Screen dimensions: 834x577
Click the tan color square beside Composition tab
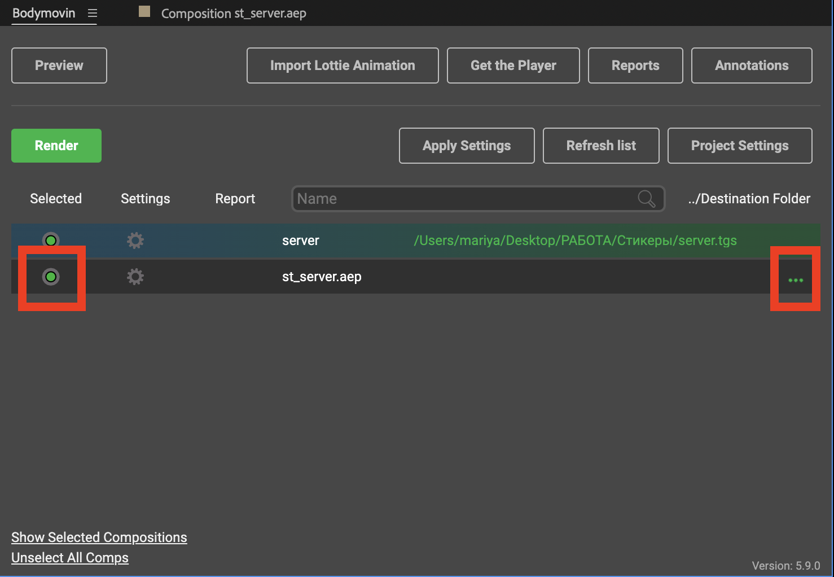click(x=144, y=12)
